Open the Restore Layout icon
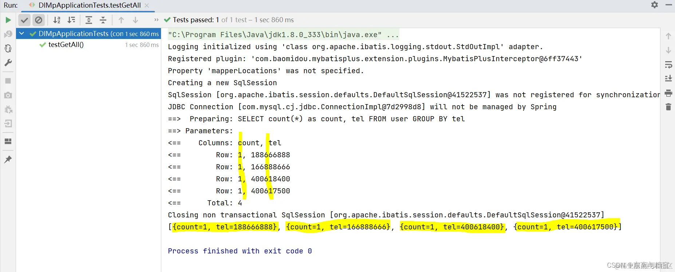Image resolution: width=675 pixels, height=272 pixels. 8,141
